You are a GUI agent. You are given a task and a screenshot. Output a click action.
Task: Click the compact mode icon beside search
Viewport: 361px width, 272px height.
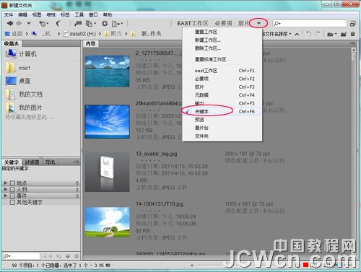352,24
